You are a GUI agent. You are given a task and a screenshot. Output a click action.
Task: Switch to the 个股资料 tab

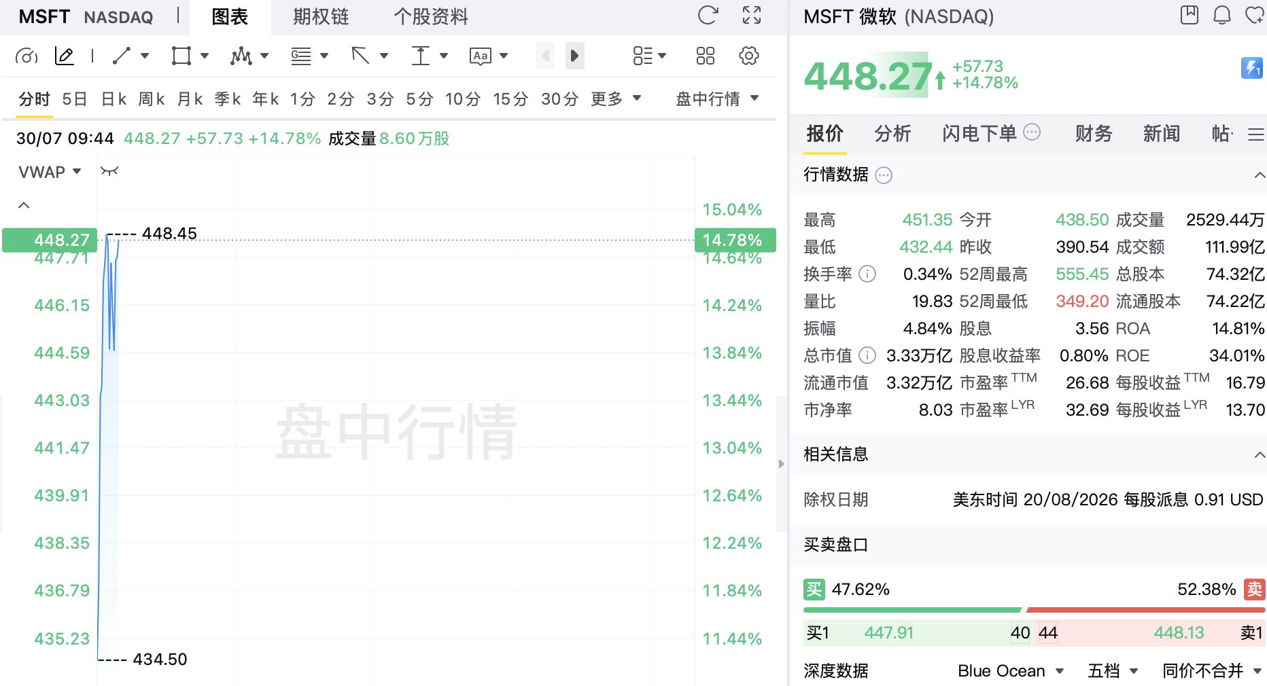pyautogui.click(x=431, y=17)
